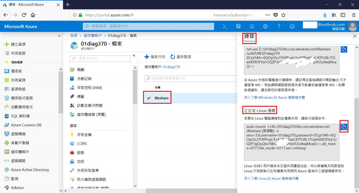
Task: Go to 儲存體帳戶 breadcrumb
Action: click(x=93, y=35)
